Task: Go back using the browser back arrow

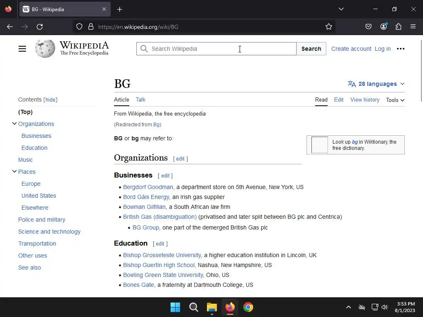Action: [10, 27]
